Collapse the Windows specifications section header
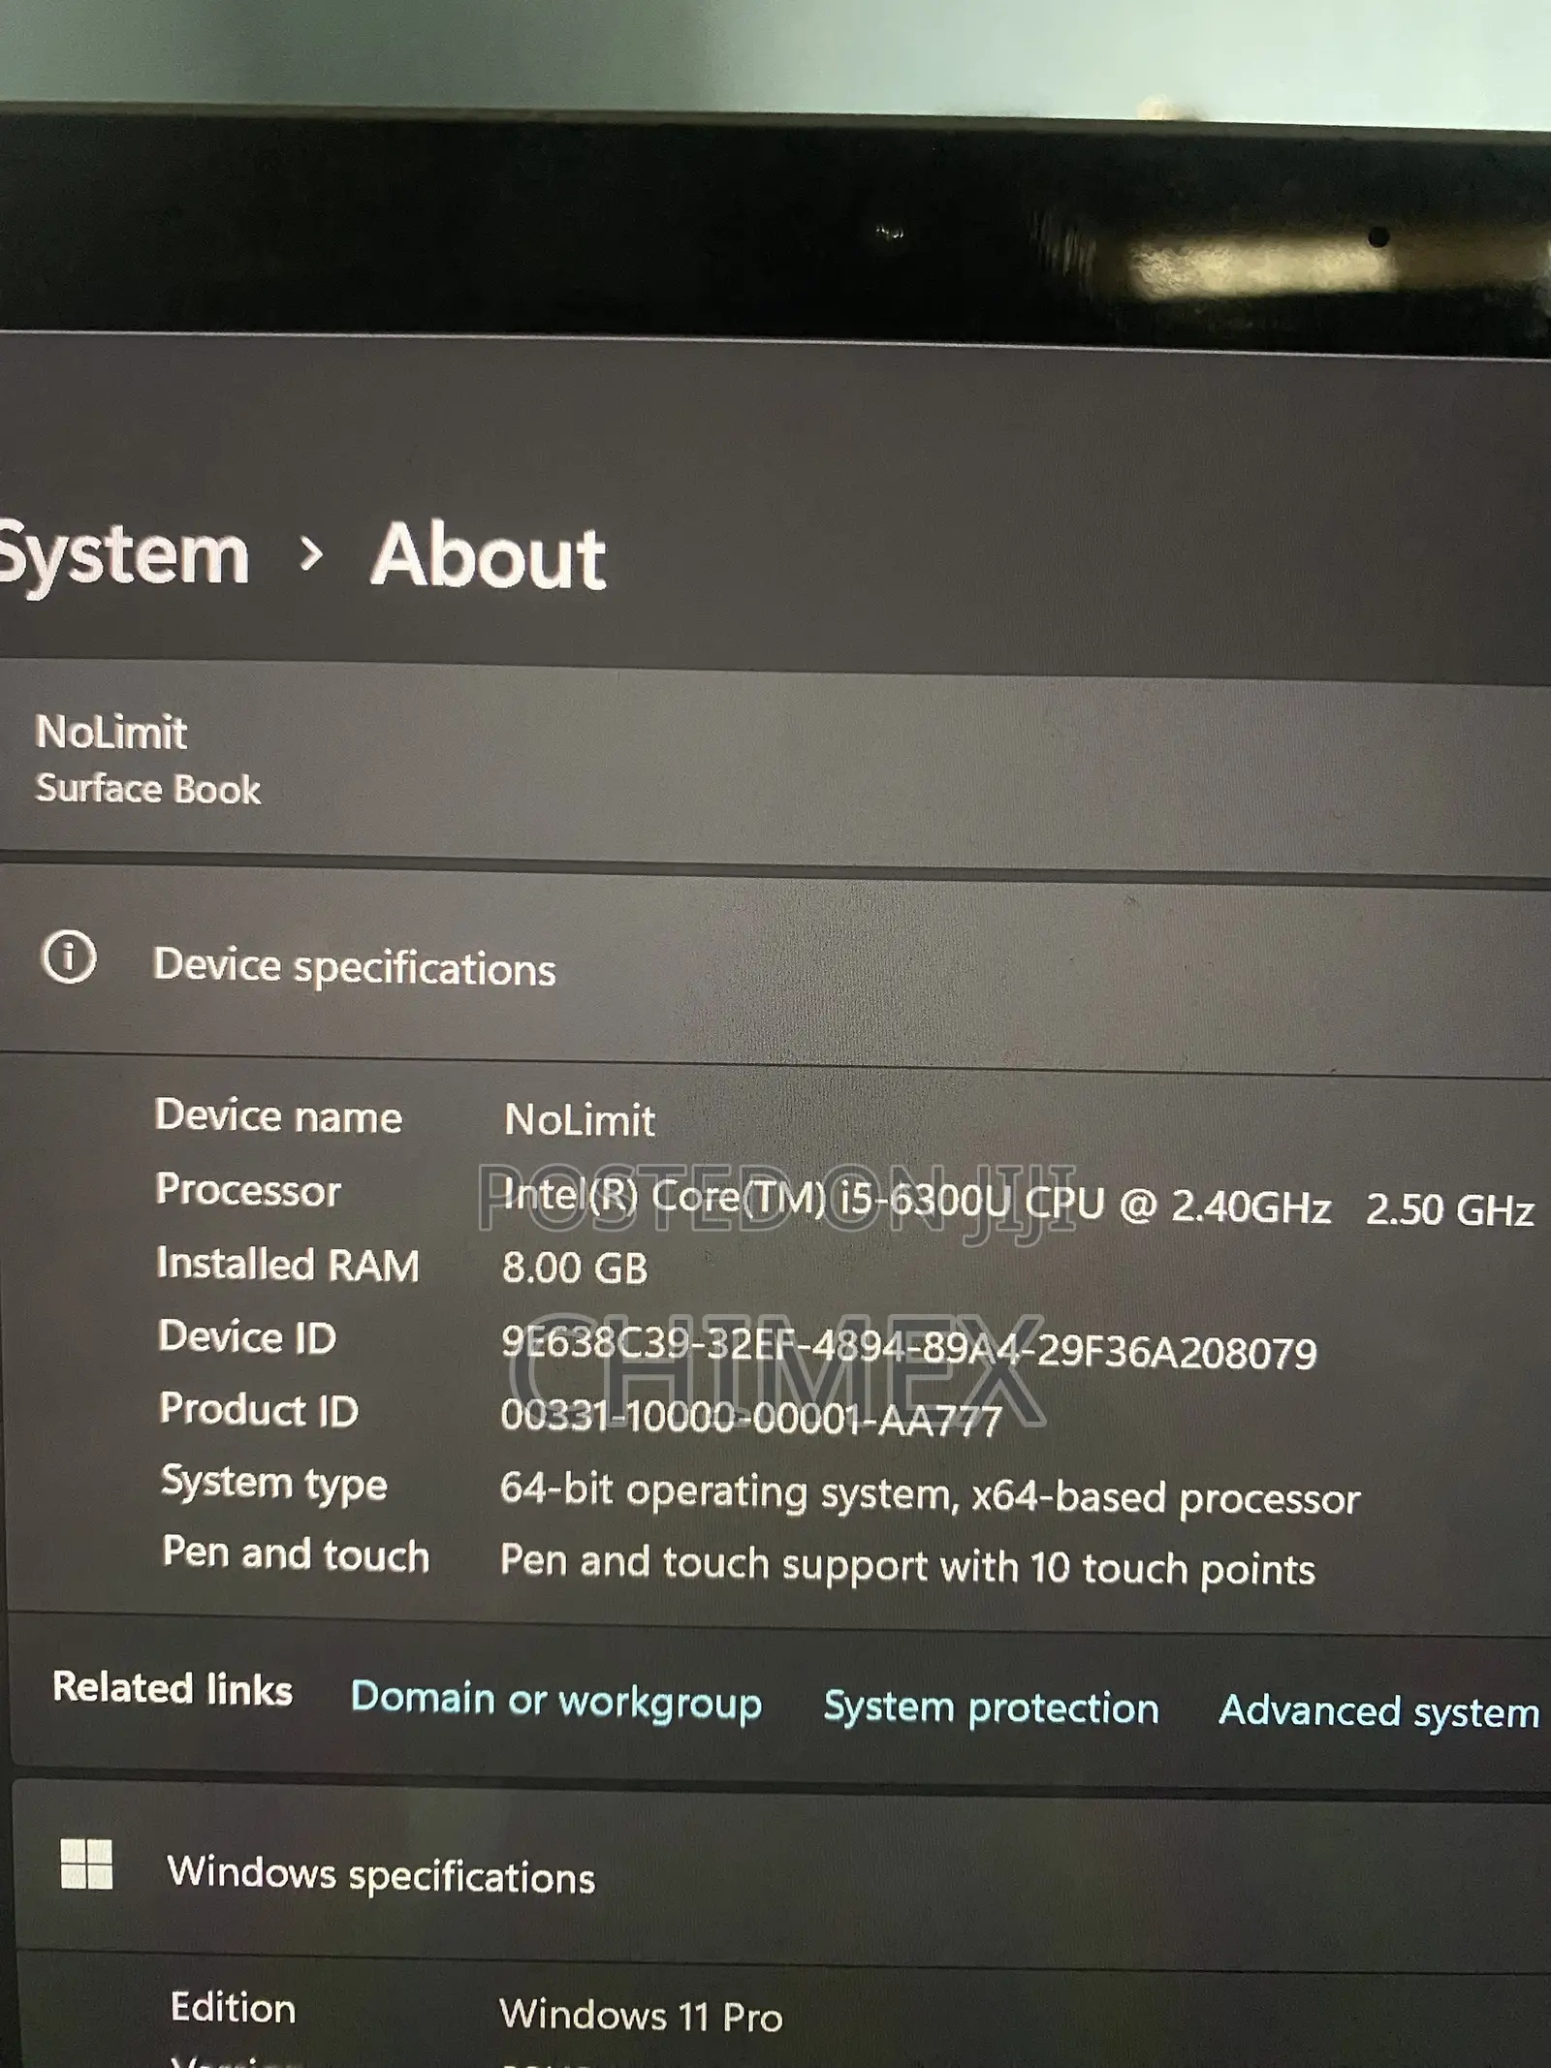Image resolution: width=1551 pixels, height=2068 pixels. [x=780, y=1875]
